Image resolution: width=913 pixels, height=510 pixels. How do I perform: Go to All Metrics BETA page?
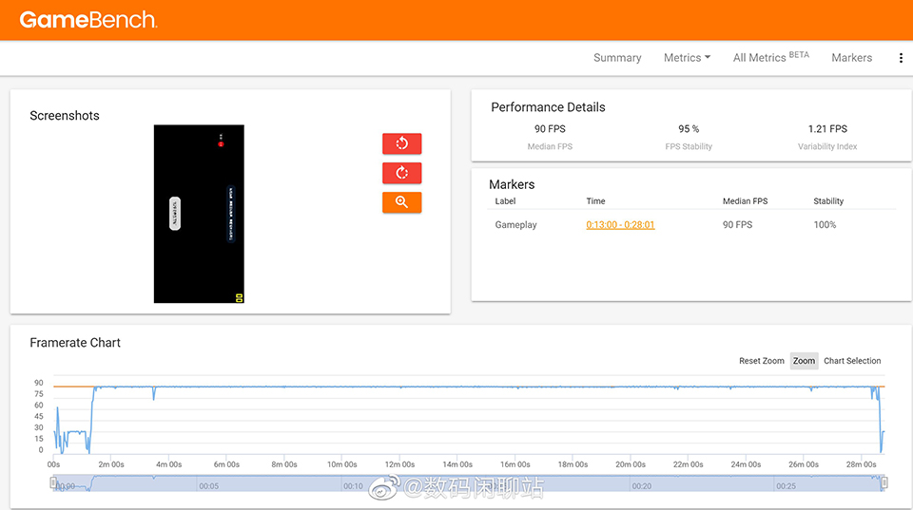tap(770, 58)
